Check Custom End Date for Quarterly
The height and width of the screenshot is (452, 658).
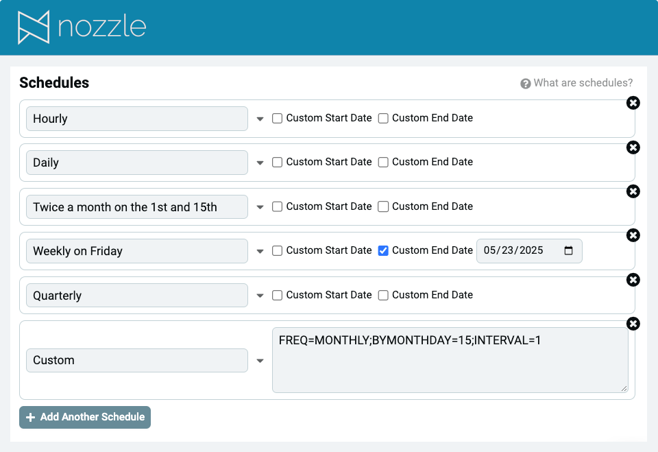(x=383, y=296)
